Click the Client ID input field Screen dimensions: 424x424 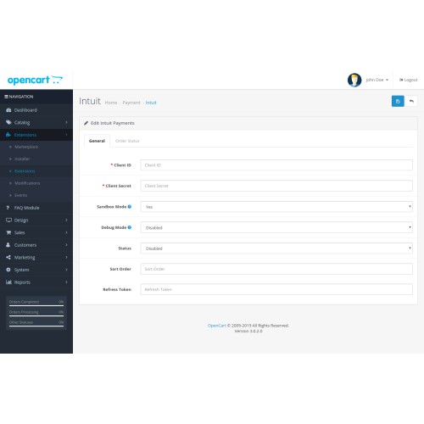[x=276, y=165]
